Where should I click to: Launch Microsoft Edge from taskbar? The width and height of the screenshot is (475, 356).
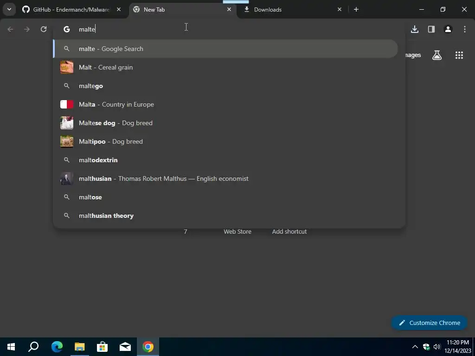coord(57,347)
